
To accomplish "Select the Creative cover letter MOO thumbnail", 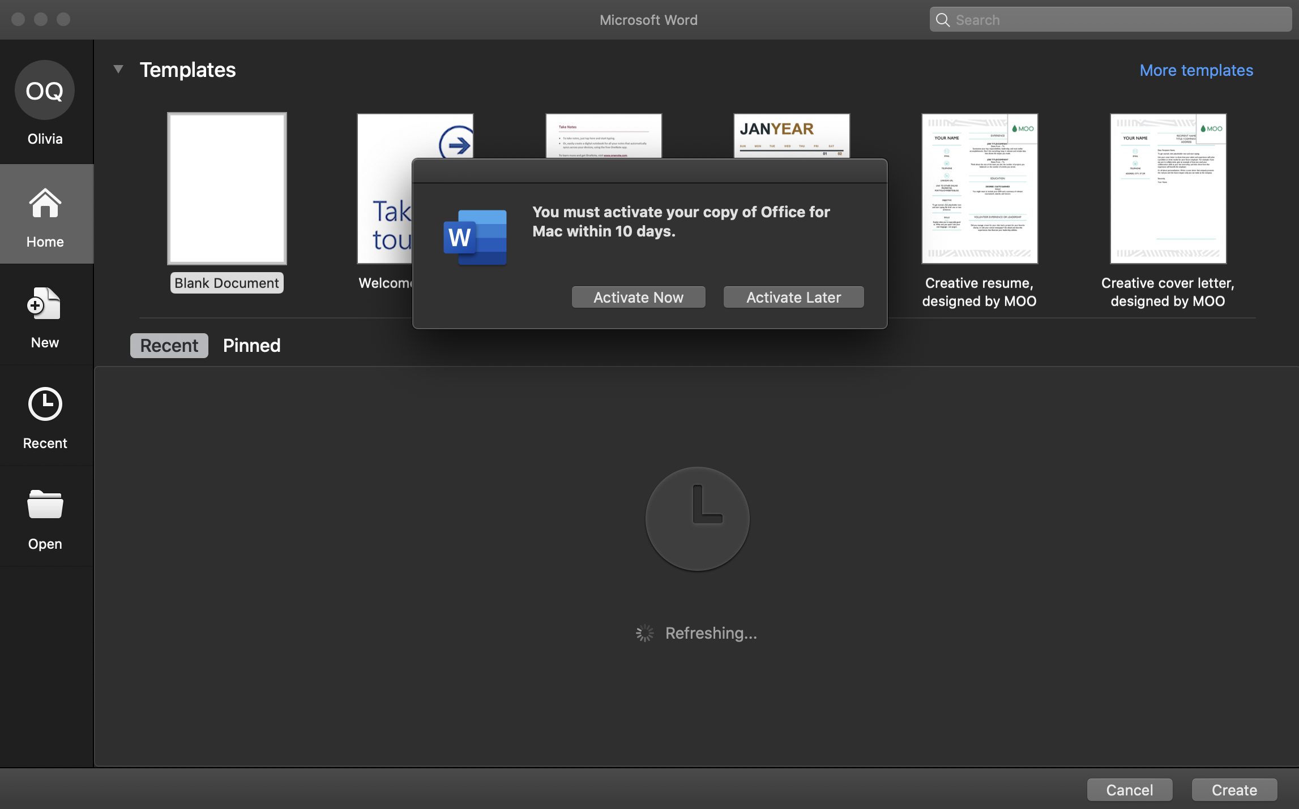I will [x=1168, y=188].
